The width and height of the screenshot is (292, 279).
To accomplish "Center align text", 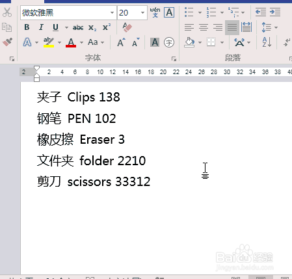I will point(204,27).
